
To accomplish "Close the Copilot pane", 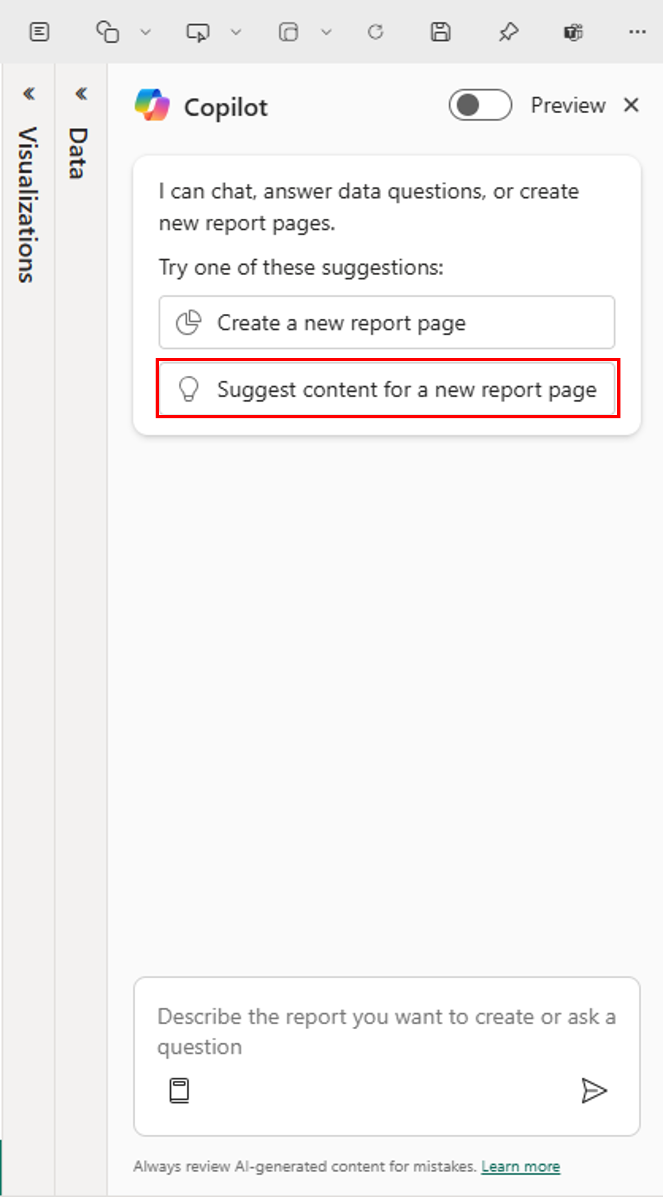I will point(631,105).
